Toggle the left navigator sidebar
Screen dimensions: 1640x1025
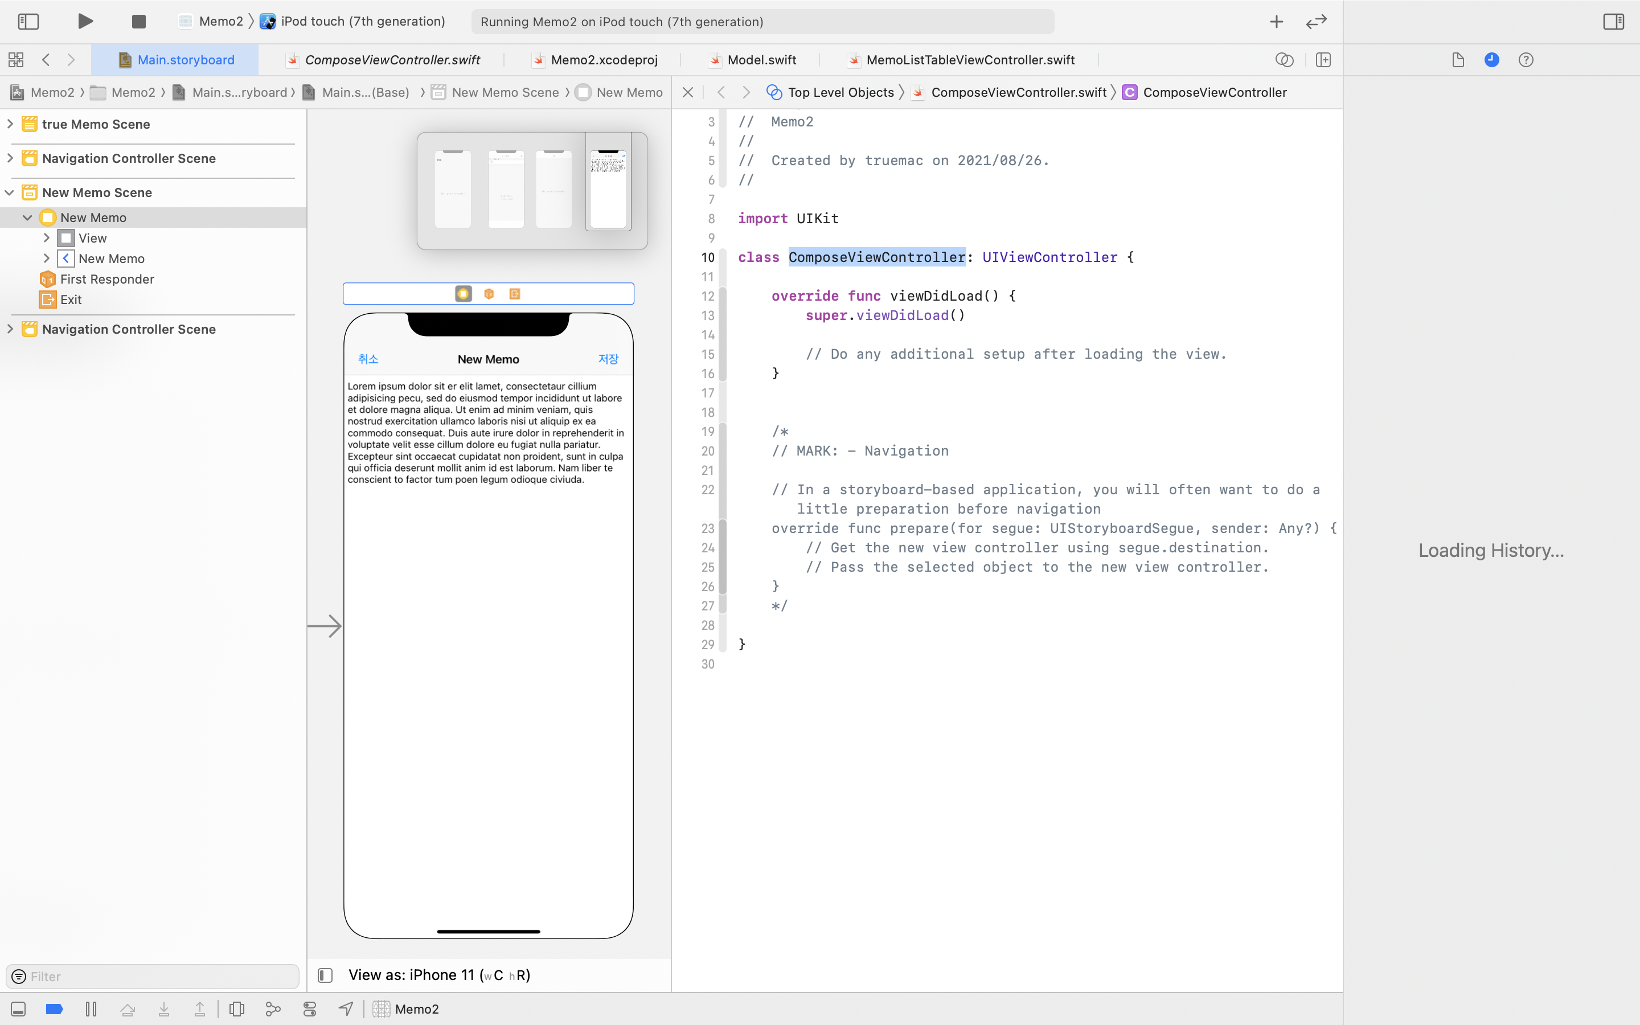(x=28, y=22)
